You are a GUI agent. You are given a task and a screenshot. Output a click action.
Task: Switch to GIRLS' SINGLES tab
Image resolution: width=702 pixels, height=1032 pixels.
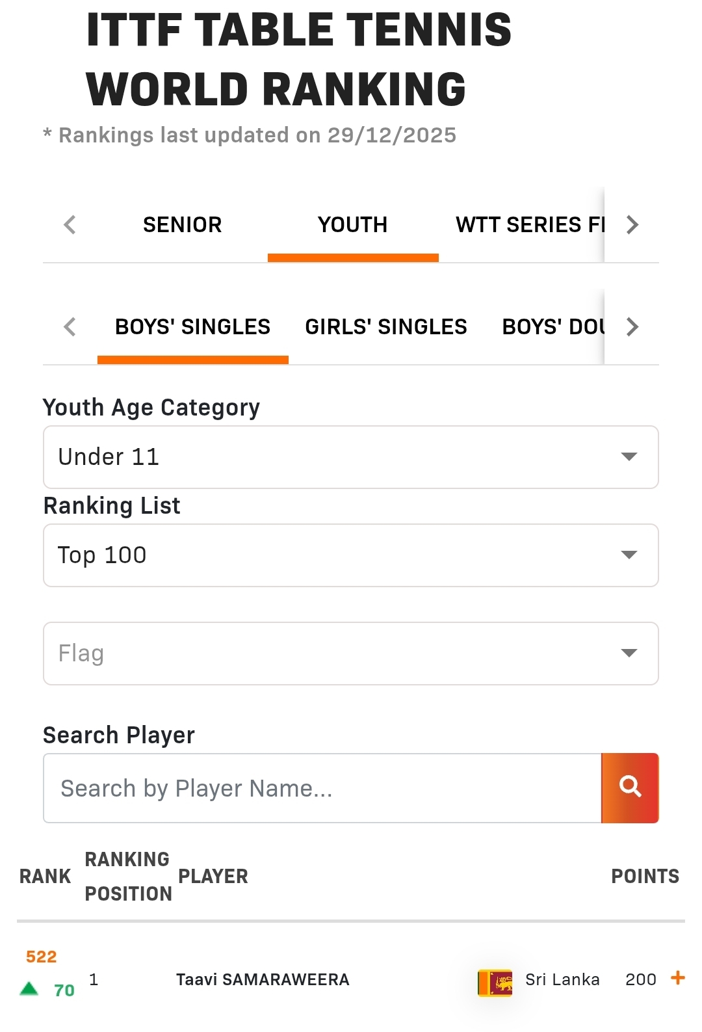386,327
